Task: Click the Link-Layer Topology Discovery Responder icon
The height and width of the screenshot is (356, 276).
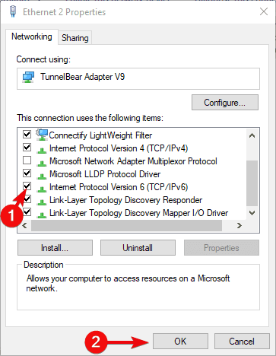Action: tap(41, 202)
